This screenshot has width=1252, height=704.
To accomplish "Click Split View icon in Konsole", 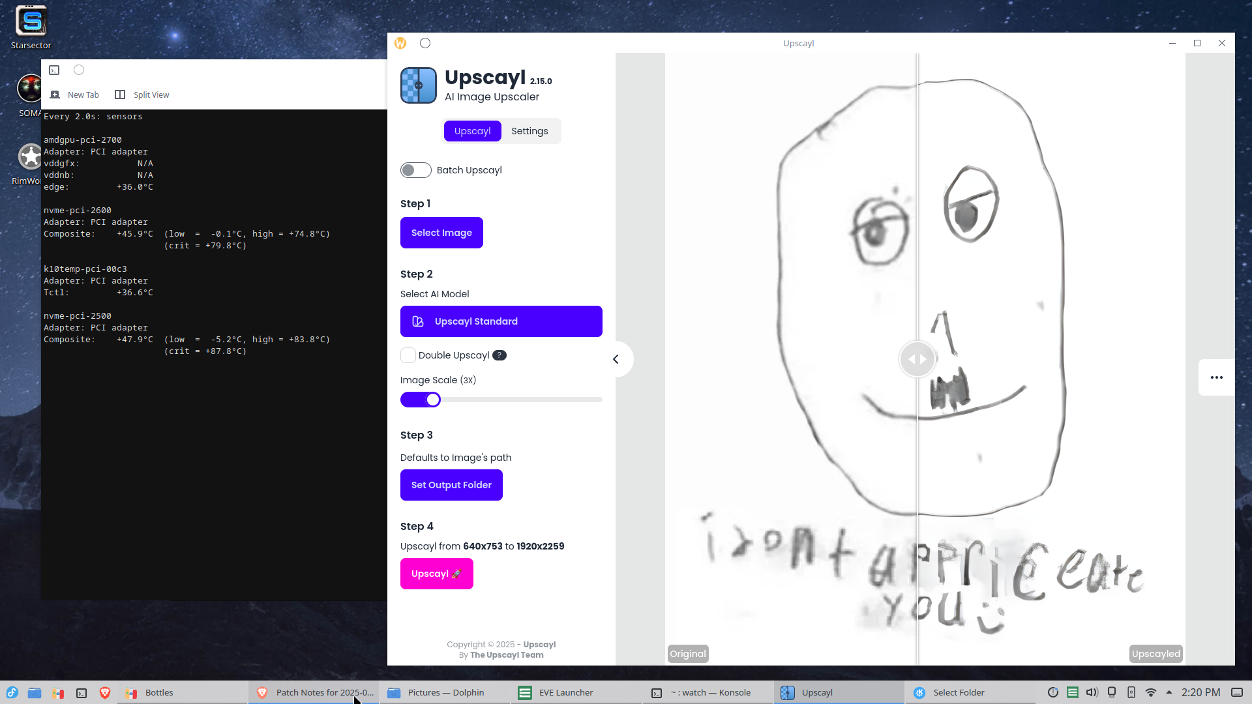I will [120, 95].
